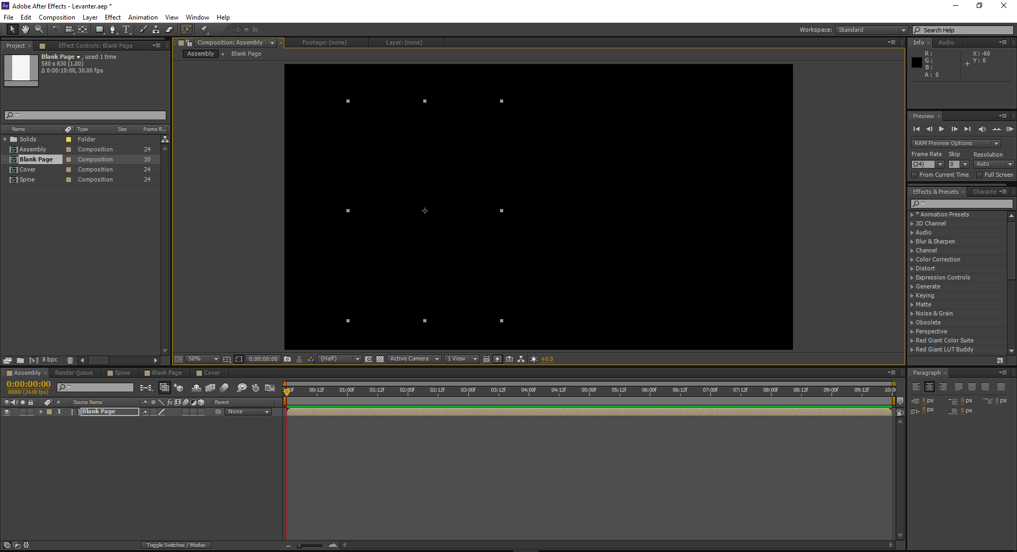
Task: Open the Composition menu
Action: [x=57, y=17]
